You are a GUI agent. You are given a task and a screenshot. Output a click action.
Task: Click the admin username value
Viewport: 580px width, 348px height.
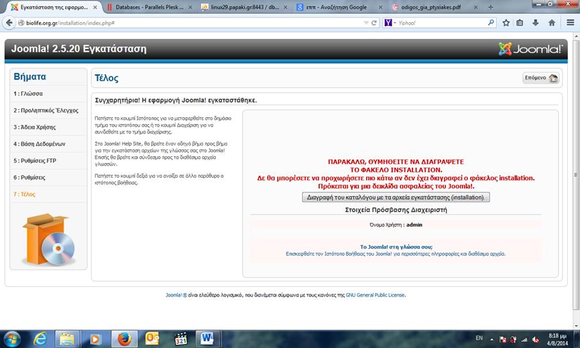pos(414,225)
